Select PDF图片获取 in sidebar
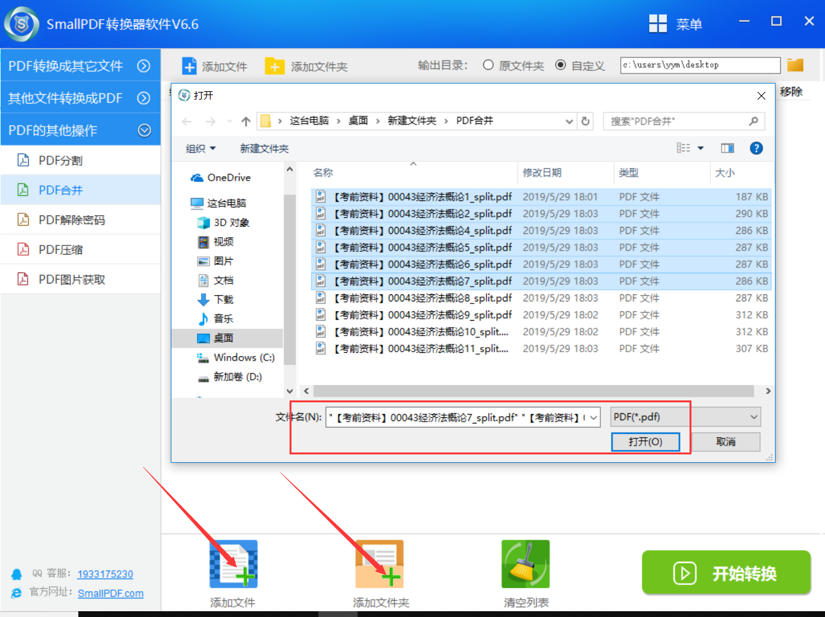 tap(80, 279)
